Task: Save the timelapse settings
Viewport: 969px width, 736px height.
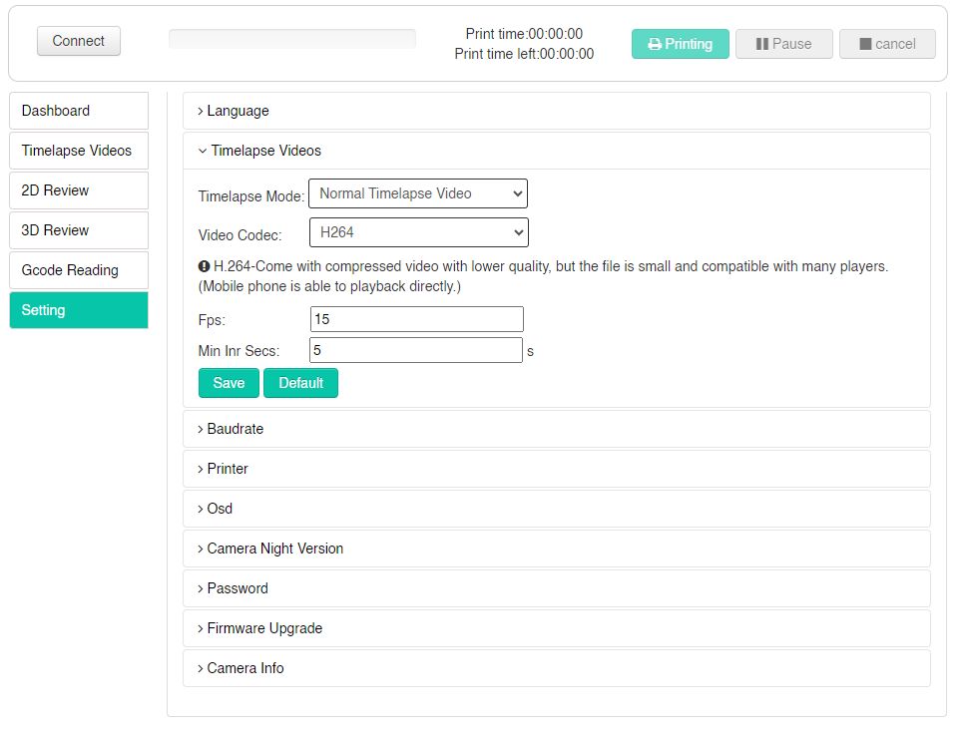Action: (x=229, y=383)
